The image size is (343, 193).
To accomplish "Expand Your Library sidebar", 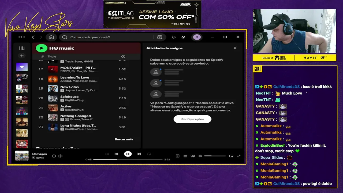I will (22, 48).
